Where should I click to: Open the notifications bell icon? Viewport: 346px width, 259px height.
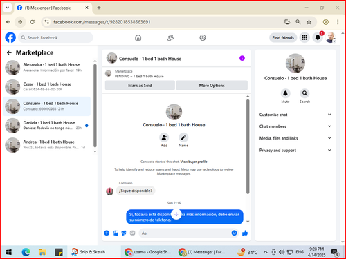318,37
